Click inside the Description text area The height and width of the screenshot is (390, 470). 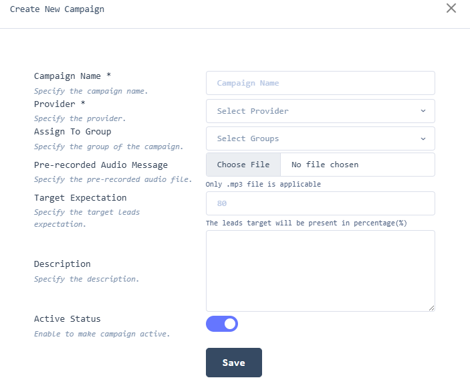(x=320, y=270)
